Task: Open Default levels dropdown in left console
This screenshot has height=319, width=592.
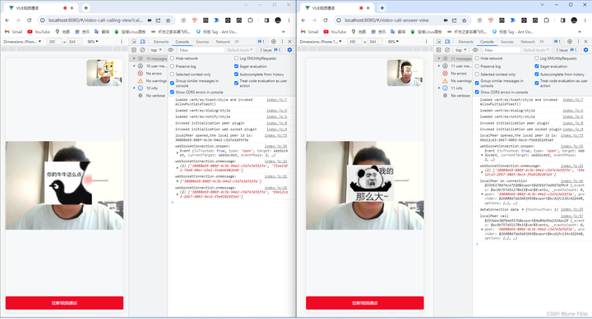Action: [240, 50]
